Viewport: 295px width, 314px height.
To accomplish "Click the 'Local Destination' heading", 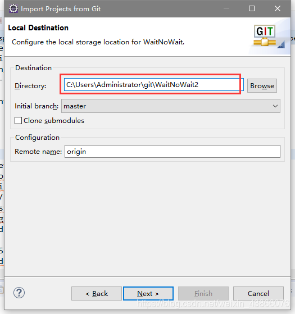I will (x=38, y=28).
